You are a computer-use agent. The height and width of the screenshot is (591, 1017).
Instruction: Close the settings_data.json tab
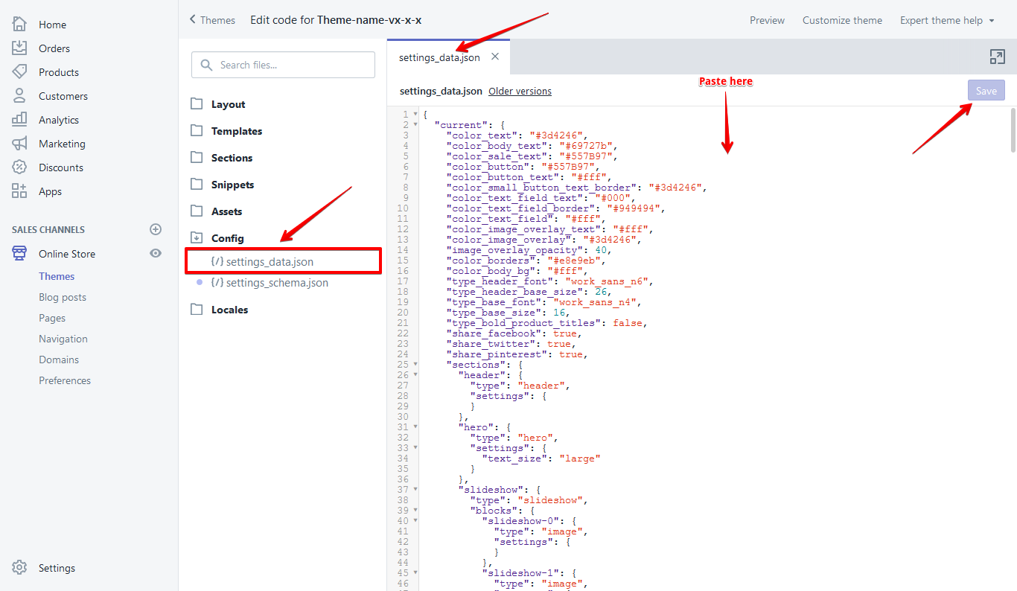(495, 57)
